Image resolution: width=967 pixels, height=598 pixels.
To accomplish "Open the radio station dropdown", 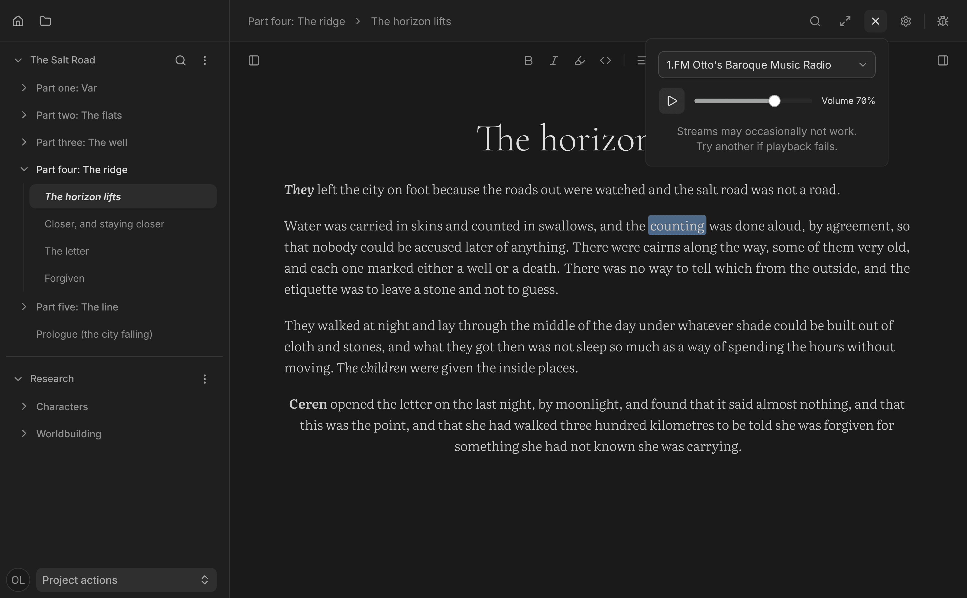I will 767,64.
